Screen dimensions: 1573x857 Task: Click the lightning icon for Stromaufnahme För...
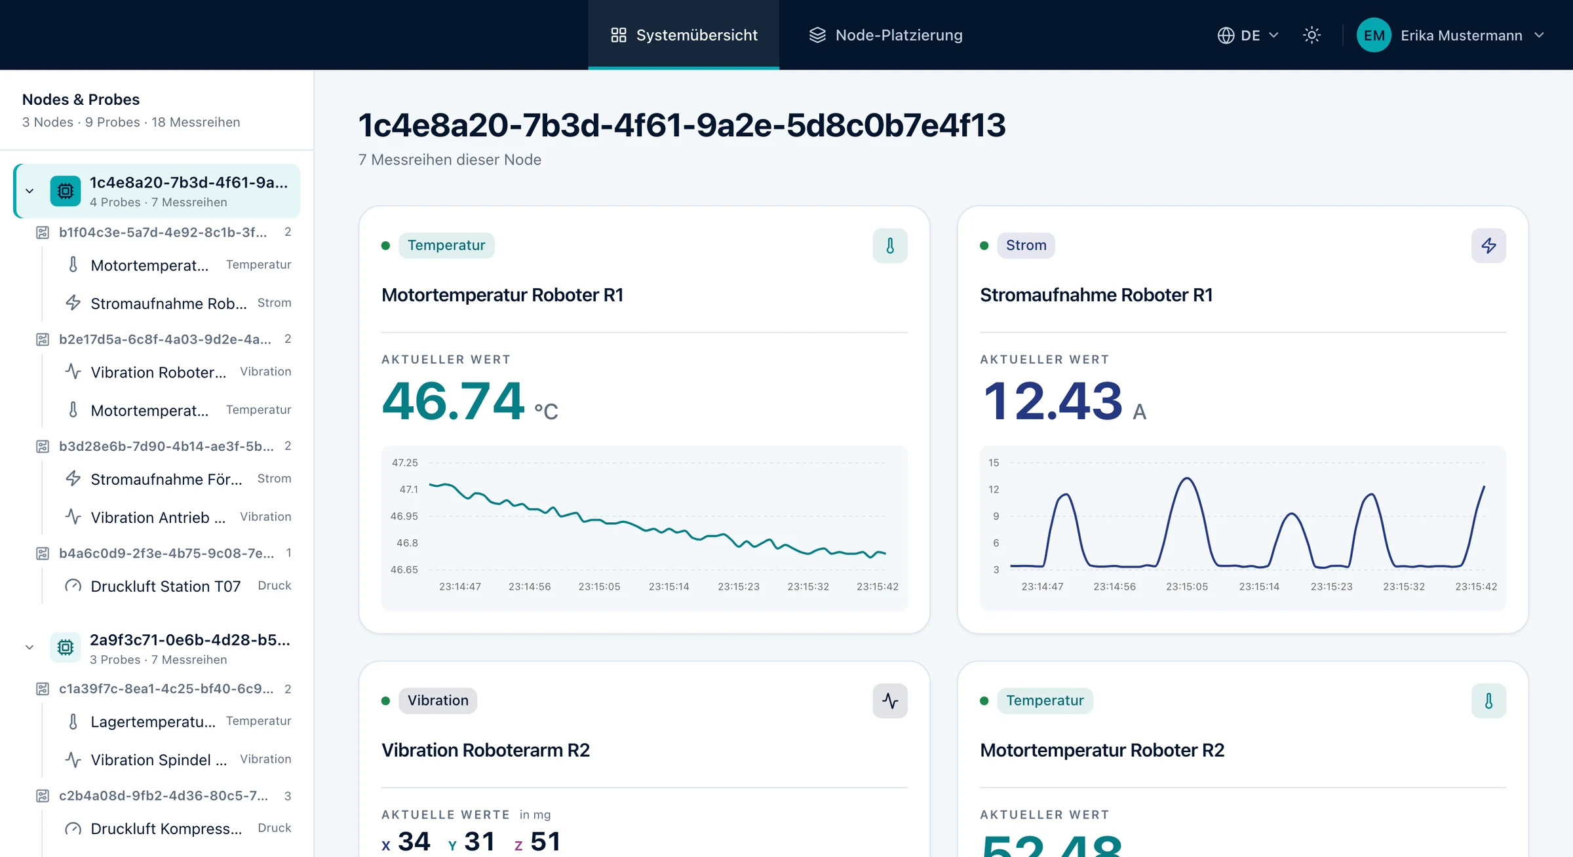point(73,479)
